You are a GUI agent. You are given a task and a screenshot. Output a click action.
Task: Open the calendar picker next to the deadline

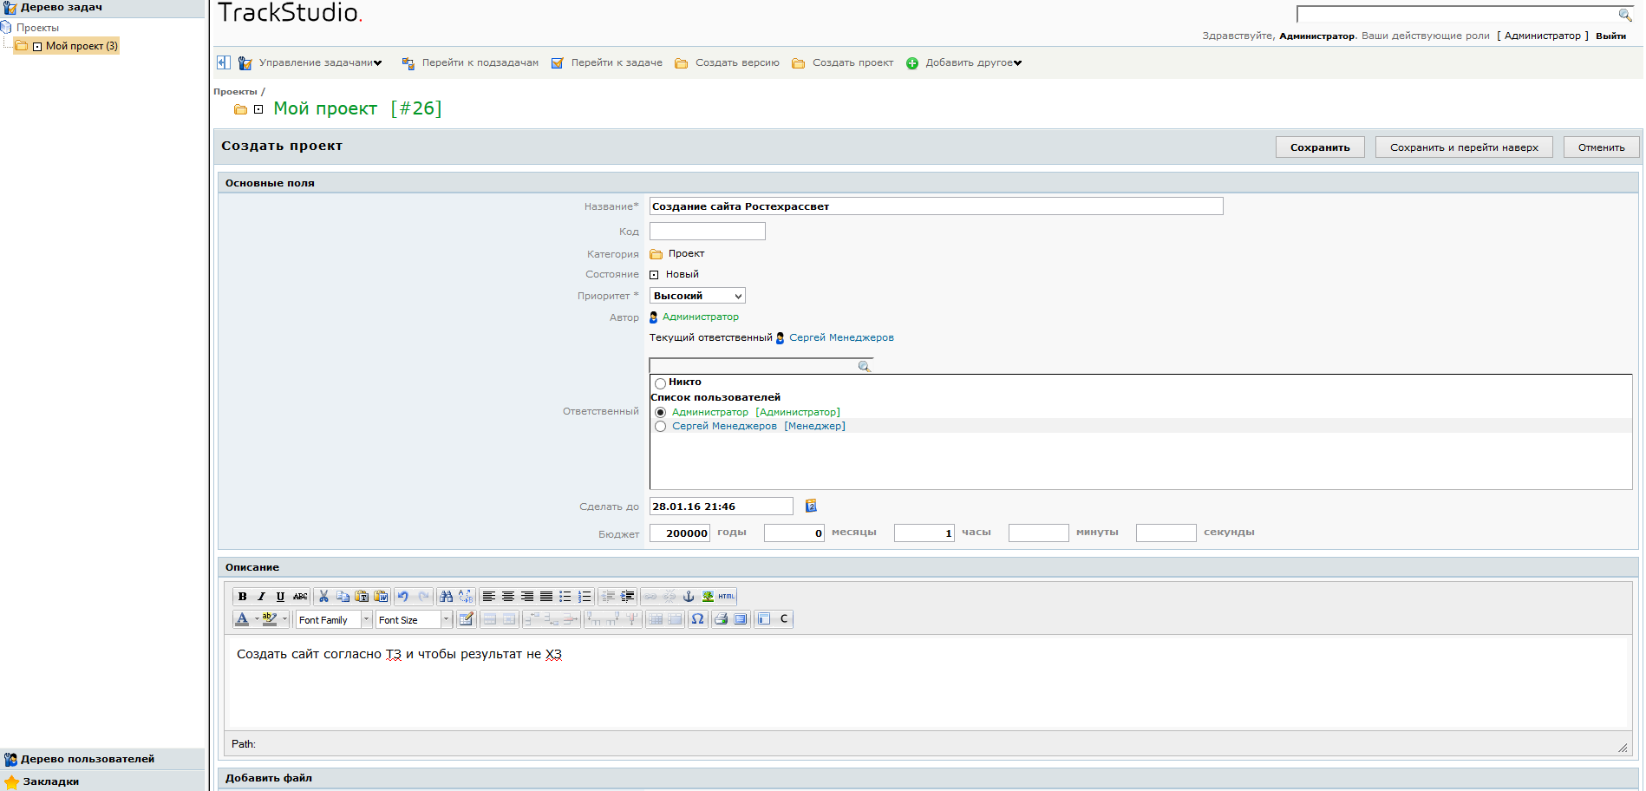pyautogui.click(x=811, y=507)
